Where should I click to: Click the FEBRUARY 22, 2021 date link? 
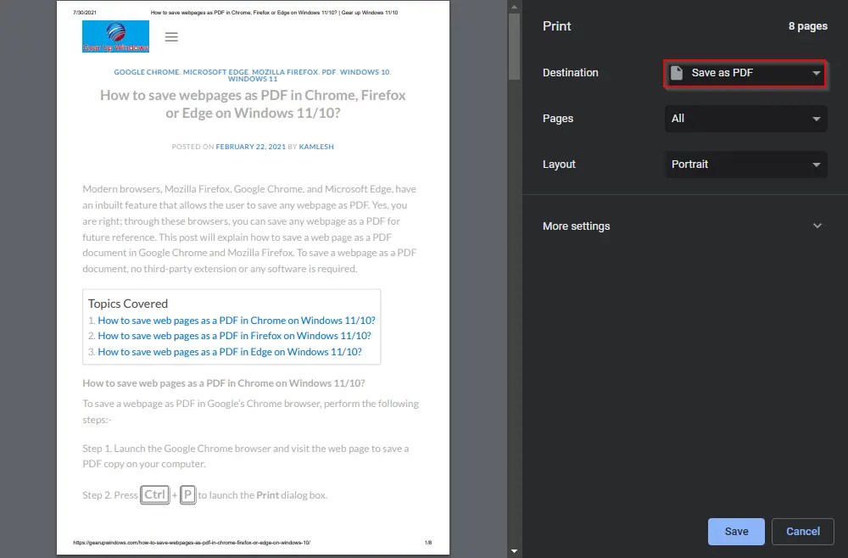[x=251, y=146]
